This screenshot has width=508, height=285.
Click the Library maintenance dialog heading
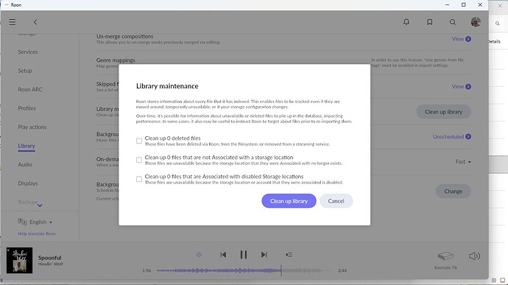pyautogui.click(x=167, y=86)
